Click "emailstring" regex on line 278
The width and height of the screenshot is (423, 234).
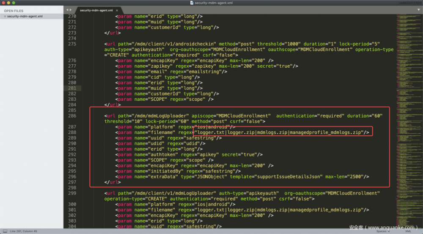coord(204,72)
